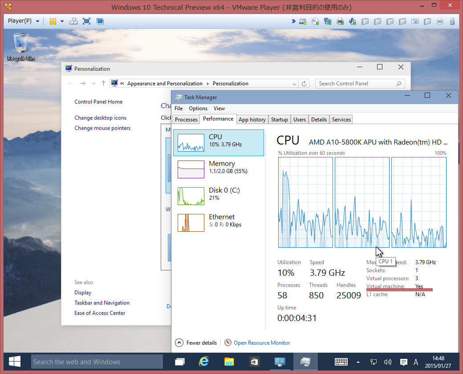Click the Back arrow in Personalization window

click(x=70, y=84)
